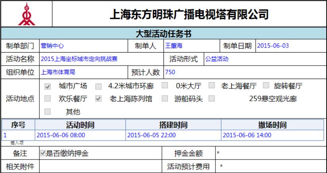Click the 制单部门 label
Screen dimensions: 327x173
click(x=20, y=46)
